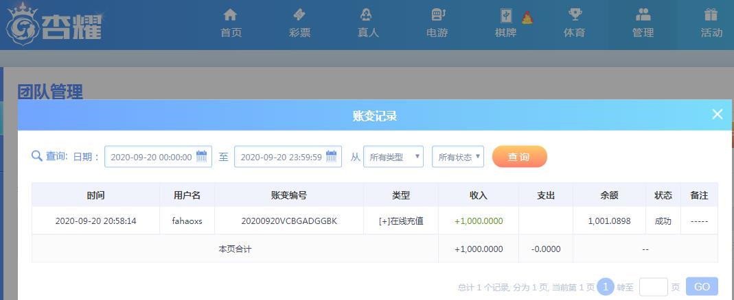Viewport: 734px width, 300px height.
Task: Focus the end date field 2020-09-20 23:59:59
Action: 288,157
